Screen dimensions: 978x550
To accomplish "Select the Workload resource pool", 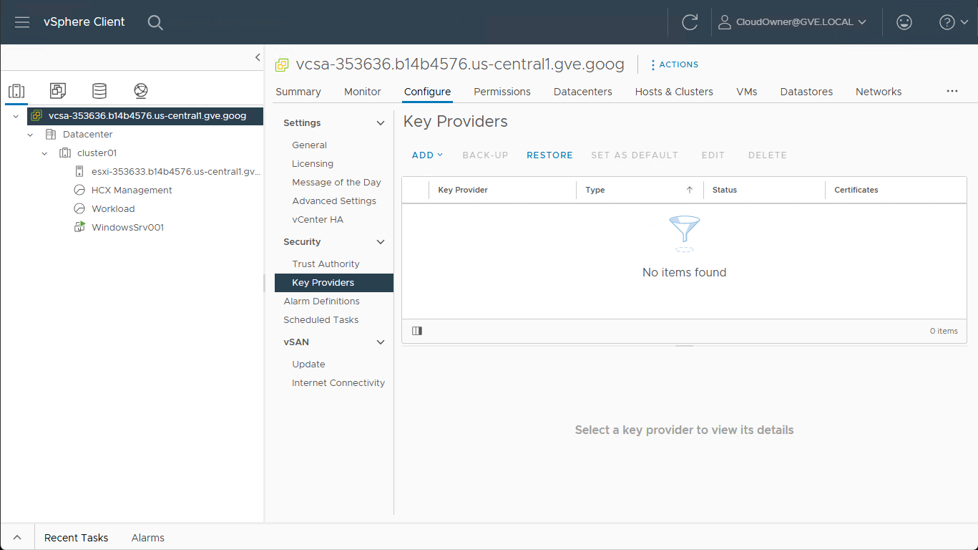I will pyautogui.click(x=113, y=209).
